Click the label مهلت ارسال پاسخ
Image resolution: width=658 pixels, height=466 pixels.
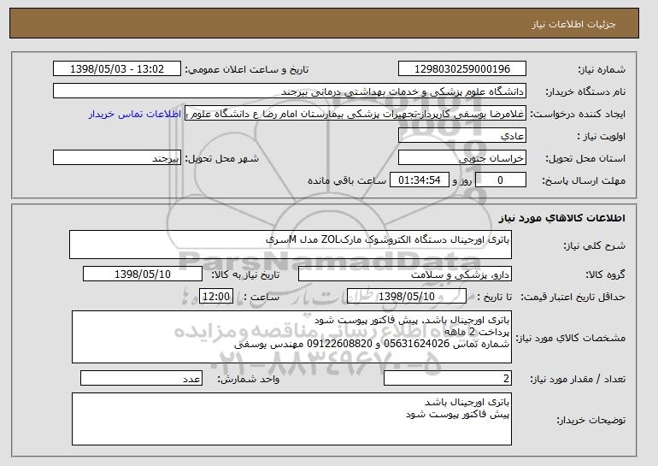tap(584, 181)
